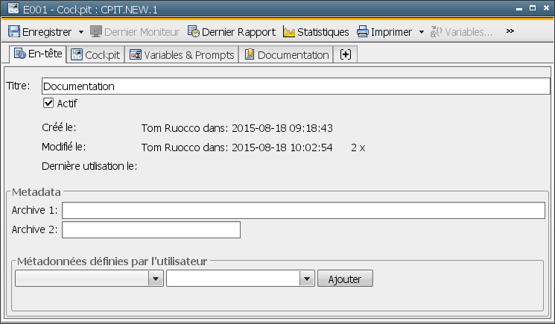
Task: Open the Enregistrer dropdown arrow
Action: point(81,32)
